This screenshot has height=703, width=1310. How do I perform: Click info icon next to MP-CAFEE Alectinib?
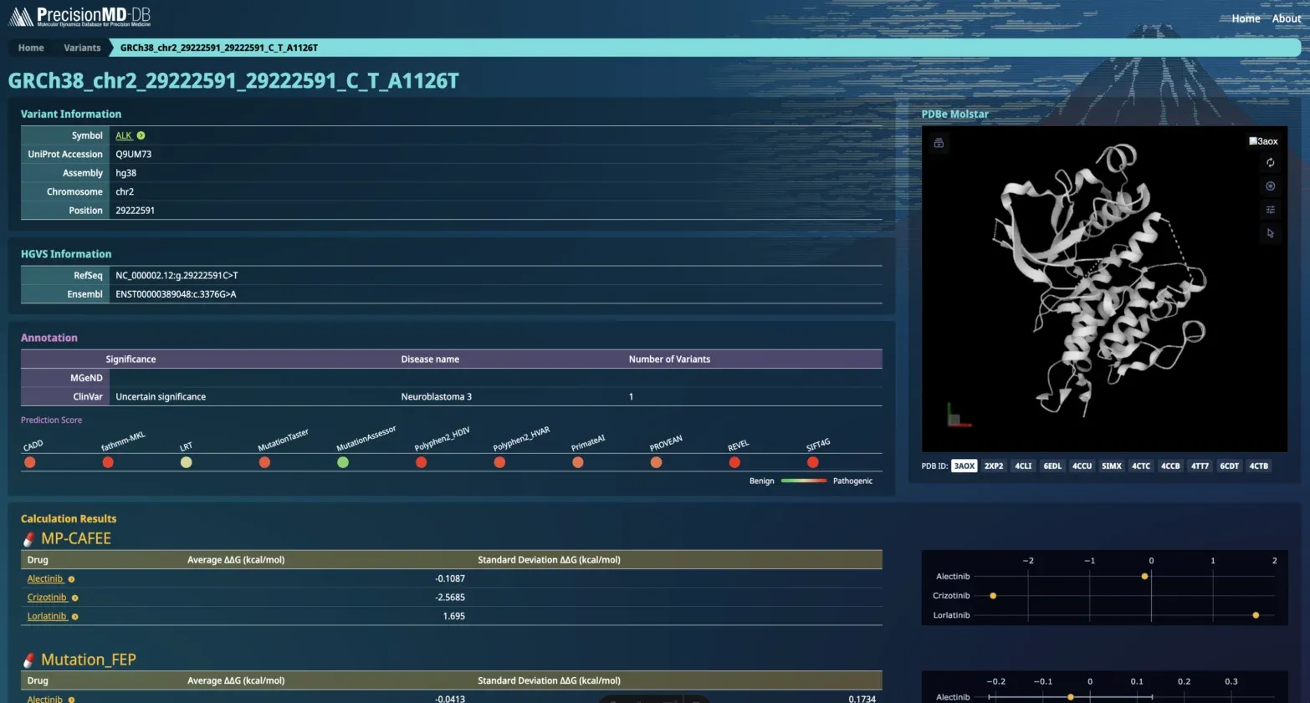point(71,579)
